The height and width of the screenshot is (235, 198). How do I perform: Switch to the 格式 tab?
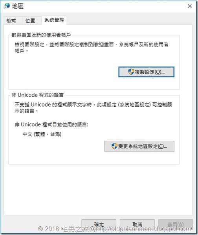11,20
